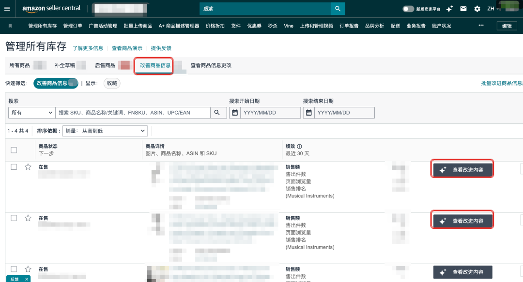Open the 销量: 从高到低 sort dropdown
Screen dimensions: 523x282
tap(105, 131)
